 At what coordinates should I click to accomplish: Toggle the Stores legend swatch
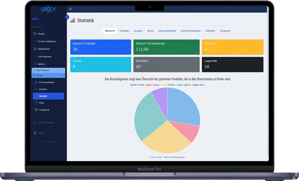click(195, 85)
